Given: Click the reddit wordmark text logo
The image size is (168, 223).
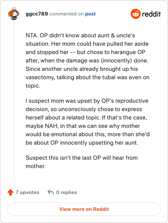Looking at the screenshot, I should click(x=151, y=14).
